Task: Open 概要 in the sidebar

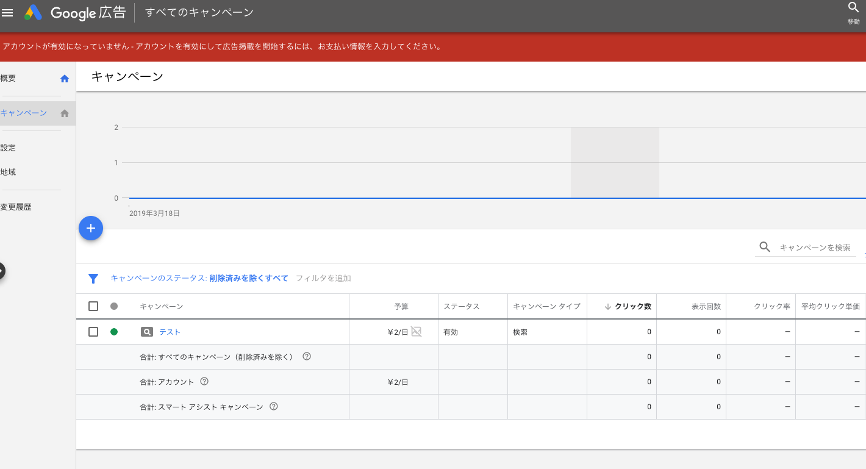Action: 8,79
